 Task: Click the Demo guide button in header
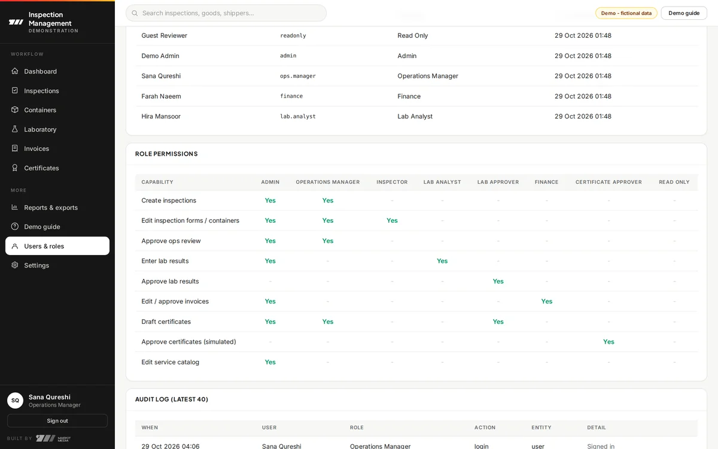tap(684, 13)
